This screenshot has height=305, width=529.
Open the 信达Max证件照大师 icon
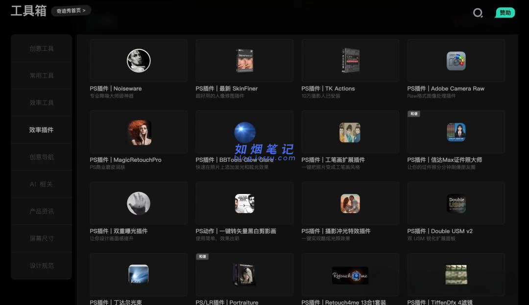tap(456, 132)
